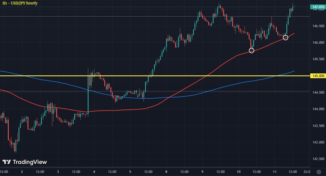The height and width of the screenshot is (176, 326).
Task: Click date label 9 on time axis
Action: (x=202, y=172)
